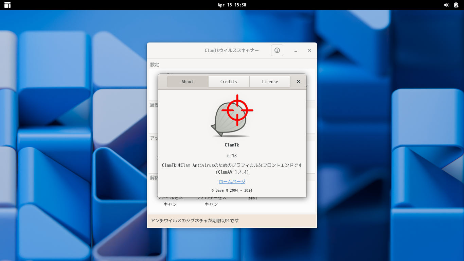
Task: Close the About dialog
Action: tap(299, 82)
